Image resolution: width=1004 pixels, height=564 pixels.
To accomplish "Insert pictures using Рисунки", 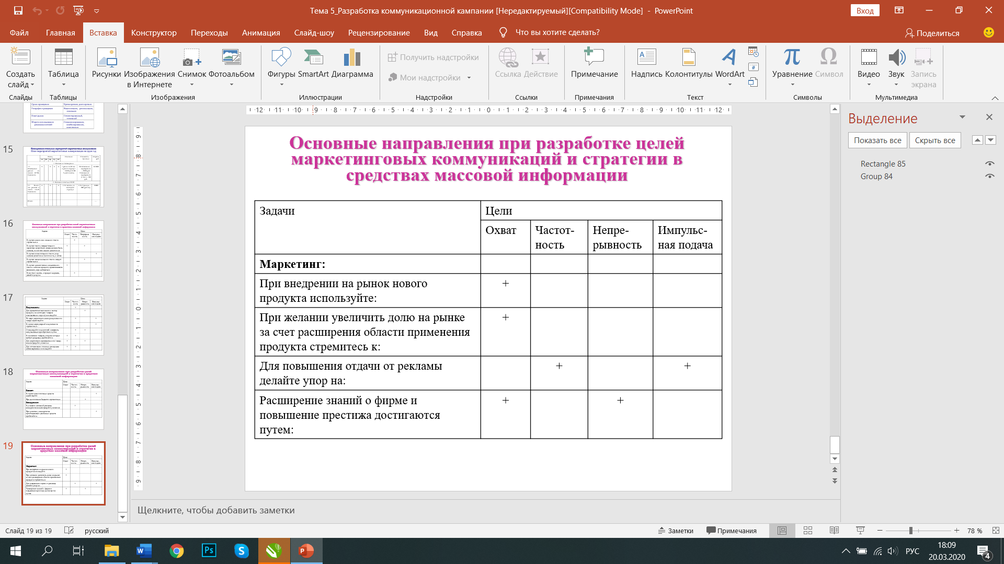I will click(x=106, y=64).
